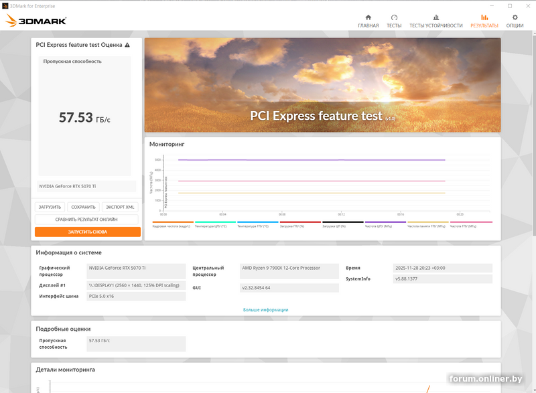This screenshot has width=536, height=393.
Task: Open Тесты устойчивости bar chart icon
Action: 435,18
